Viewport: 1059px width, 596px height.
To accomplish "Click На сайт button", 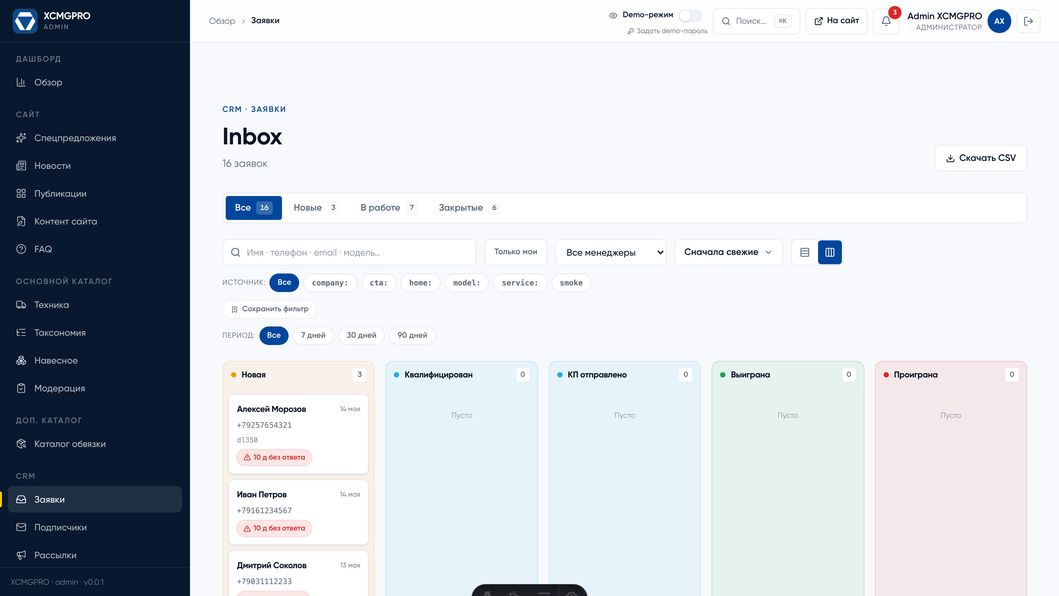I will (836, 21).
